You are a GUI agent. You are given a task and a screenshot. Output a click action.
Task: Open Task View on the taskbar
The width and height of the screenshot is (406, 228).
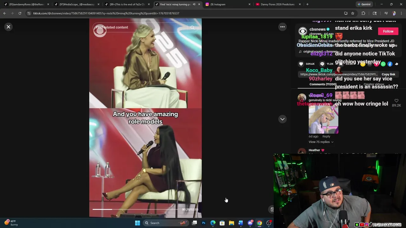[194, 223]
